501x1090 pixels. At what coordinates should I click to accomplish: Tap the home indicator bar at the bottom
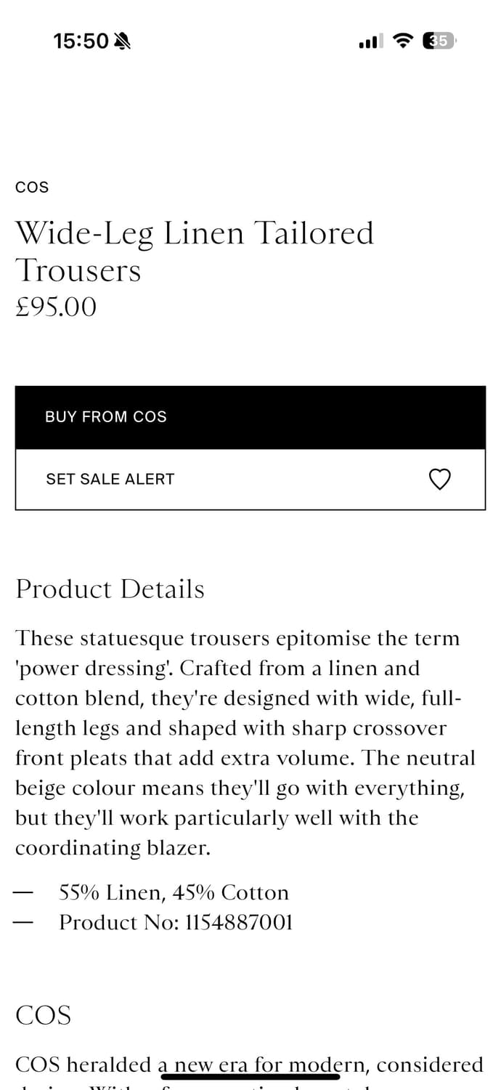pyautogui.click(x=250, y=1077)
